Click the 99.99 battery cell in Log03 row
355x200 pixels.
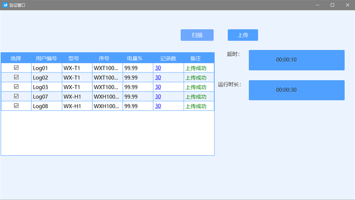[138, 87]
